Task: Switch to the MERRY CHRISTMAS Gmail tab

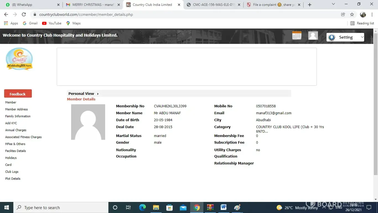Action: click(x=93, y=5)
